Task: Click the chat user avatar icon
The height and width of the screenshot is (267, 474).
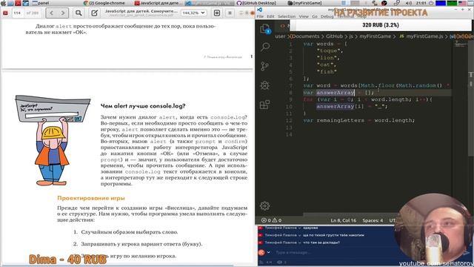Action: pyautogui.click(x=261, y=252)
